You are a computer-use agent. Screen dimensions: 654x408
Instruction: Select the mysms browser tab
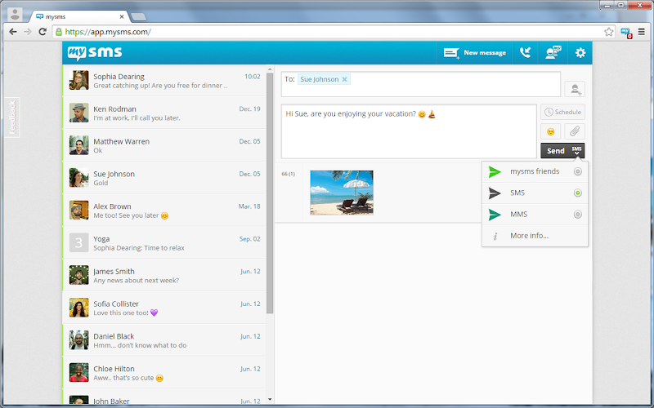pyautogui.click(x=79, y=16)
